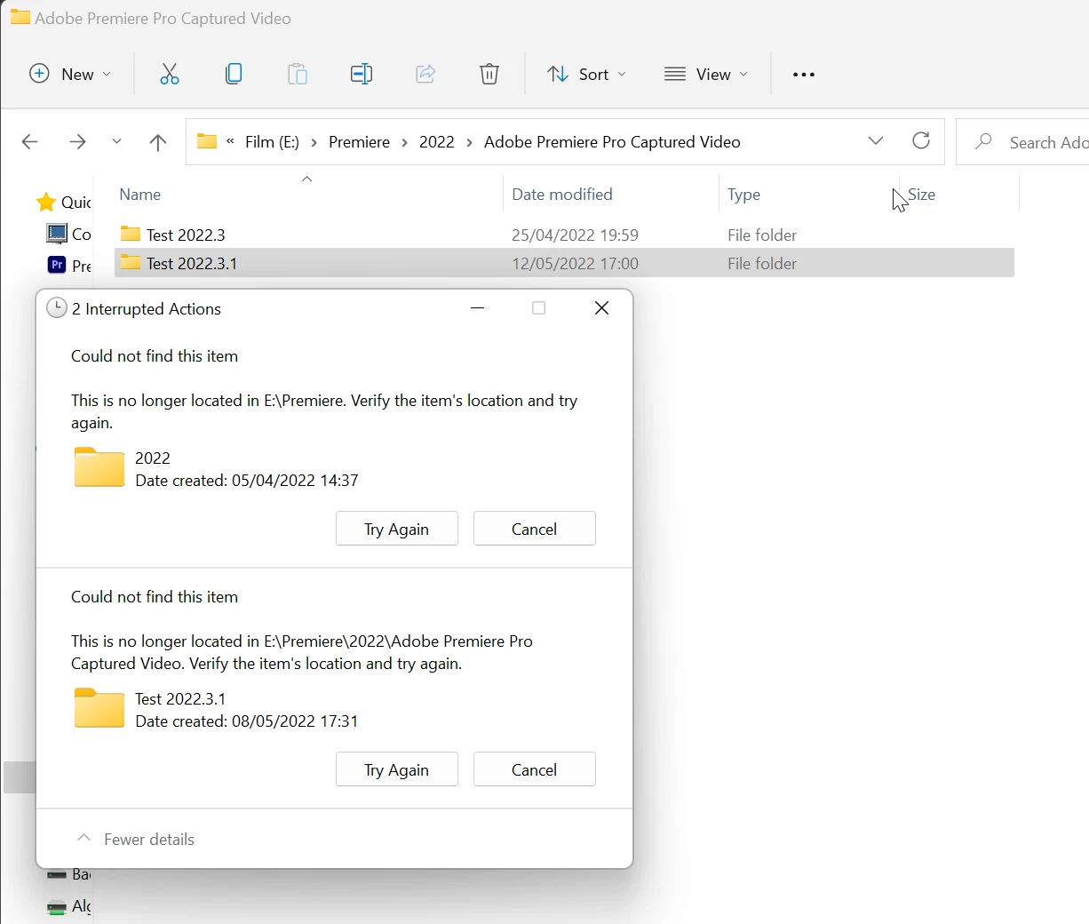Viewport: 1089px width, 924px height.
Task: Open the See more ellipsis menu
Action: pos(804,75)
